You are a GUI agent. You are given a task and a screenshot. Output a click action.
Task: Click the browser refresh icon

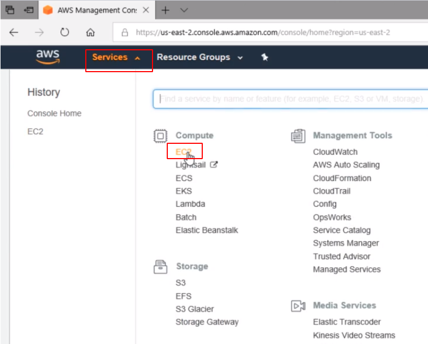(x=65, y=32)
